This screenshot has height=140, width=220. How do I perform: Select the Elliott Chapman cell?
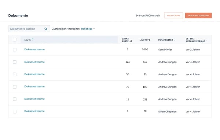(x=168, y=112)
